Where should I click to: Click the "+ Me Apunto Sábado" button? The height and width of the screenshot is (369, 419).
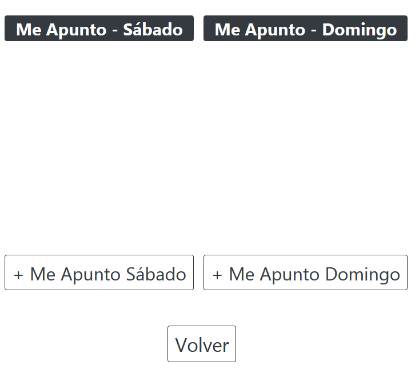coord(99,273)
